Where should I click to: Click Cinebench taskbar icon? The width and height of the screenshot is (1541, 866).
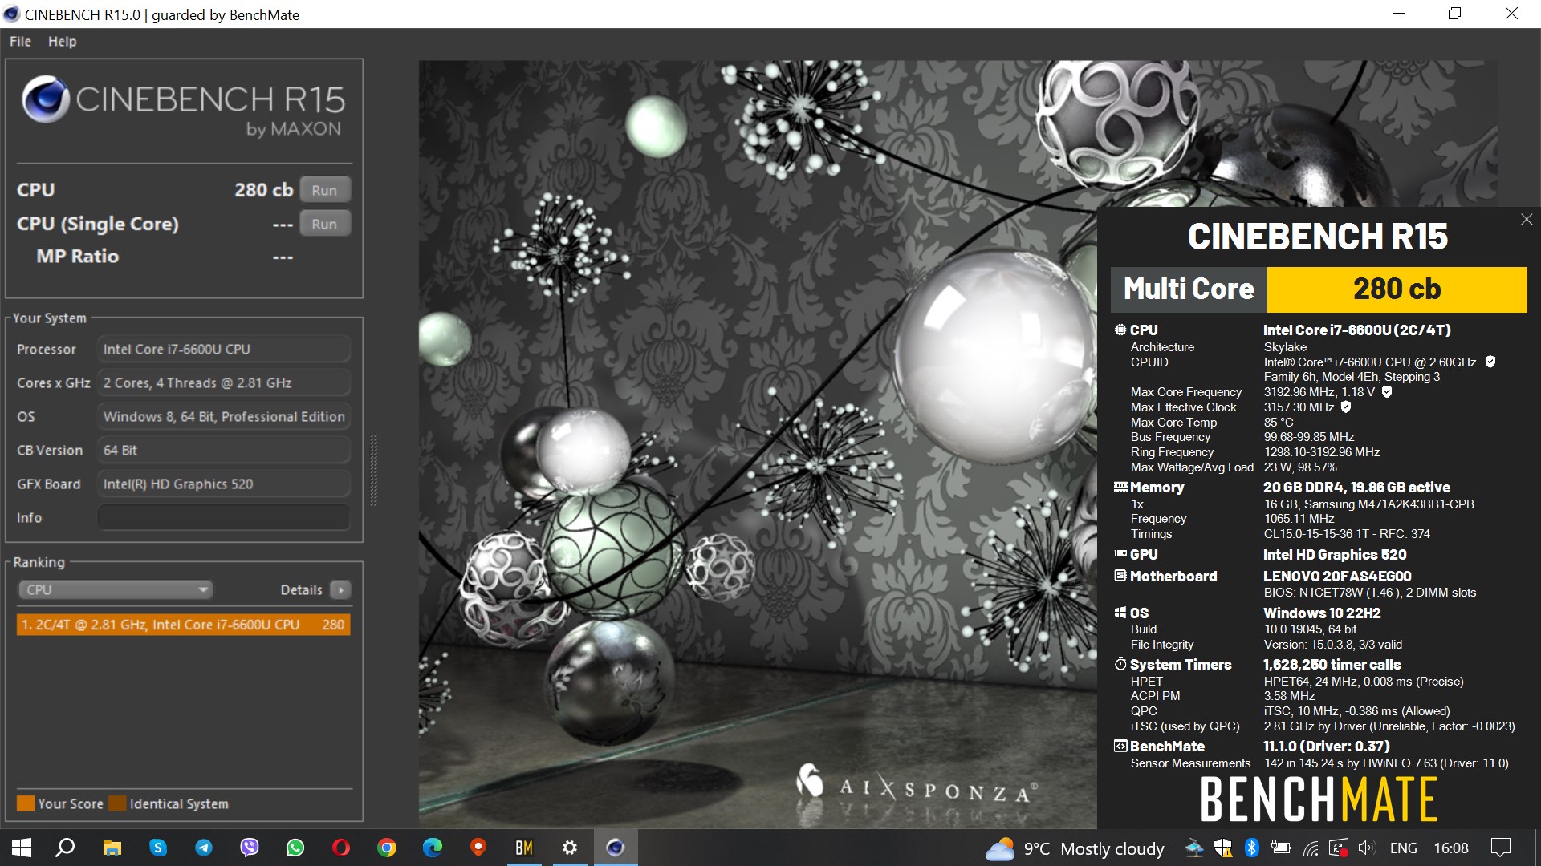coord(616,848)
